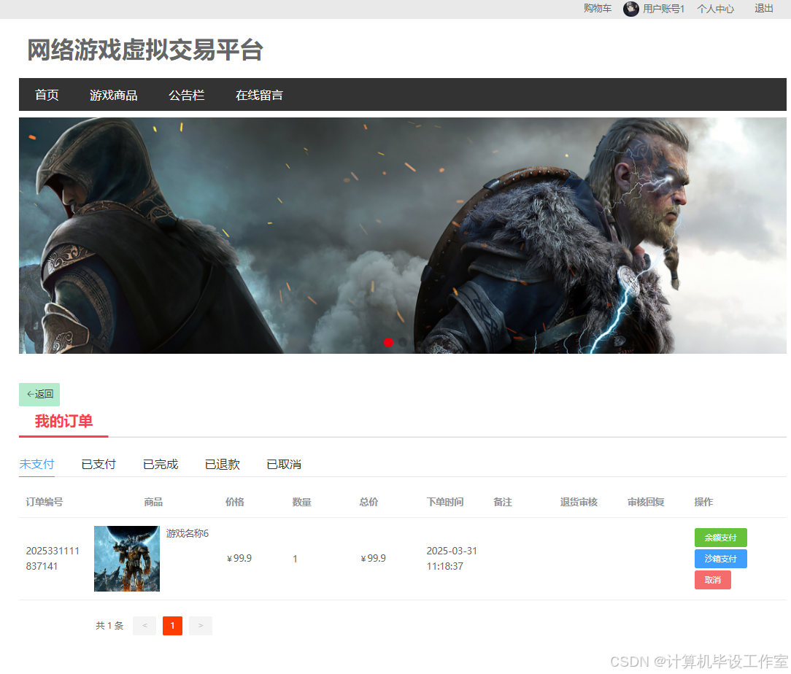
Task: Switch to the 已取消 tab
Action: [x=284, y=464]
